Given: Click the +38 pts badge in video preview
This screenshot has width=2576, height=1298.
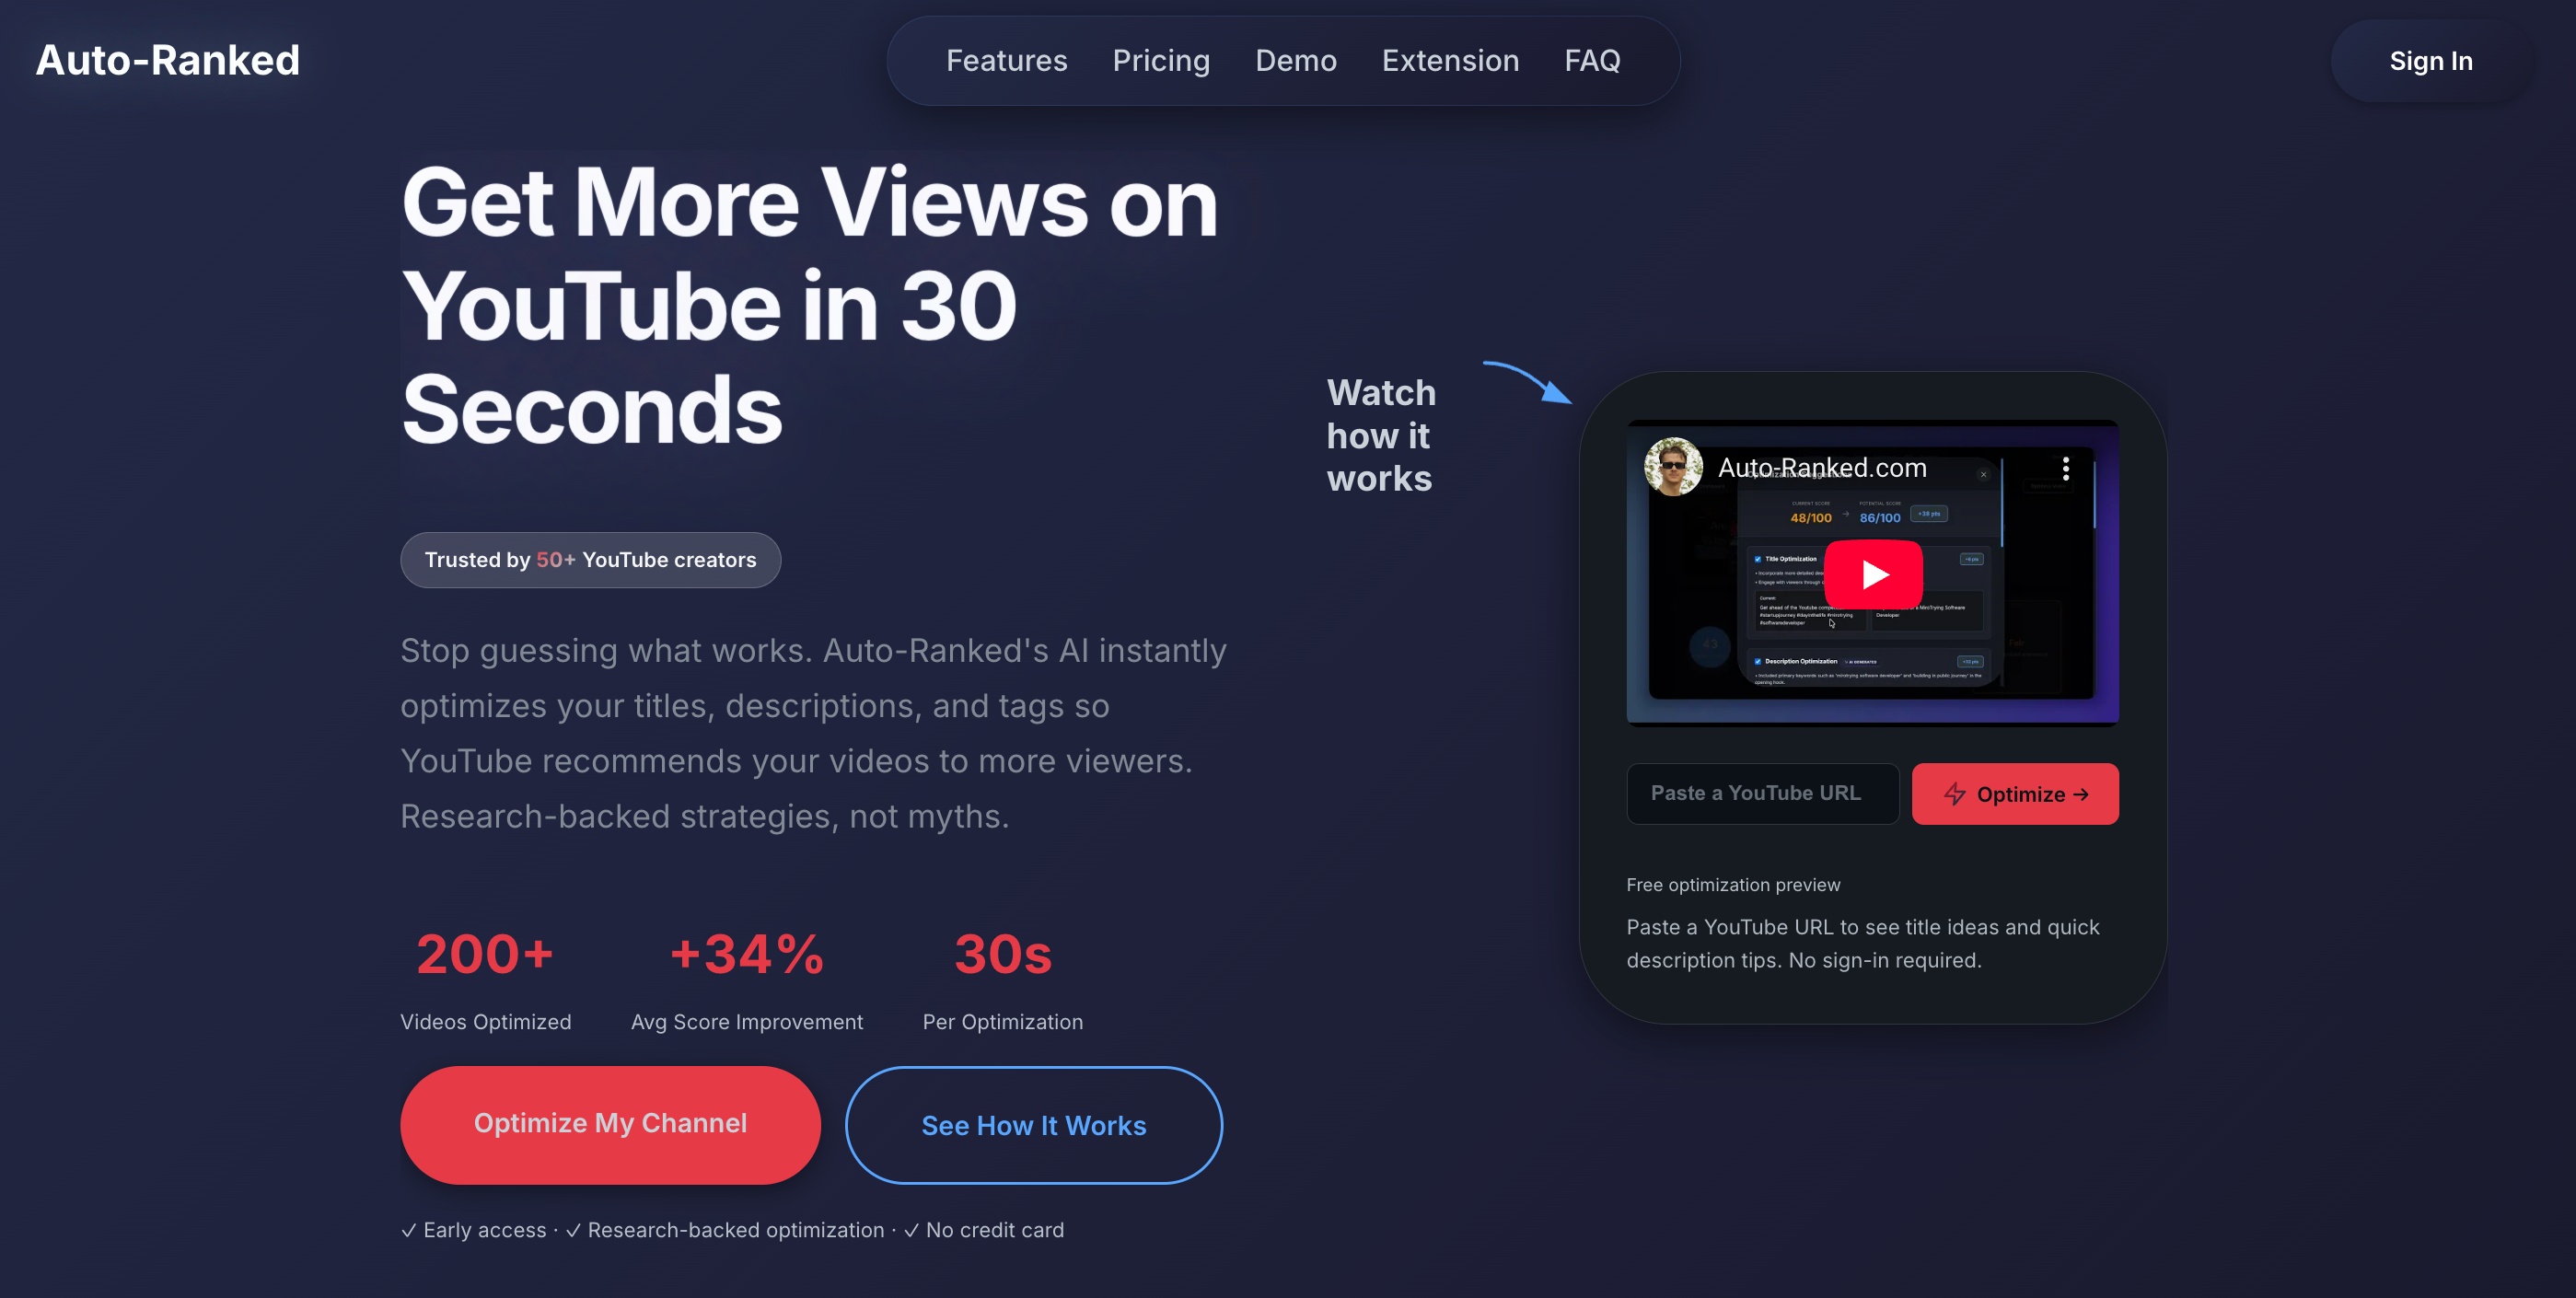Looking at the screenshot, I should [x=1928, y=514].
